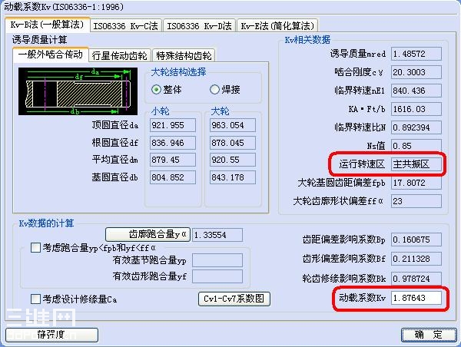
Task: Open the ISO6336 Kv-D法 tab
Action: (x=199, y=26)
